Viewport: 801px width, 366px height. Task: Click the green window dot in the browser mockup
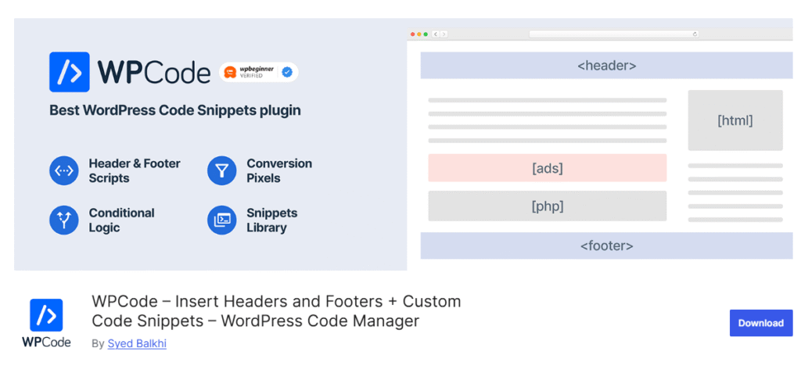(426, 34)
